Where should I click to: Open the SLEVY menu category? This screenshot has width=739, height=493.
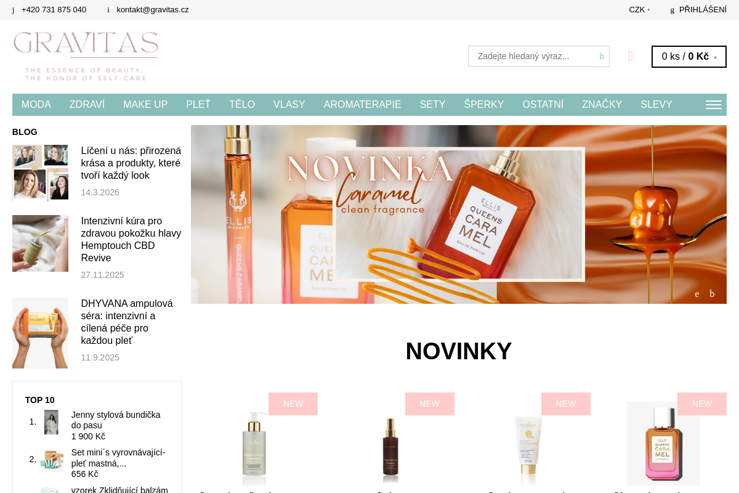point(656,105)
